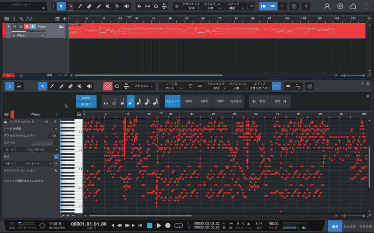Select the Arrow tool in the top toolbar

pos(61,7)
